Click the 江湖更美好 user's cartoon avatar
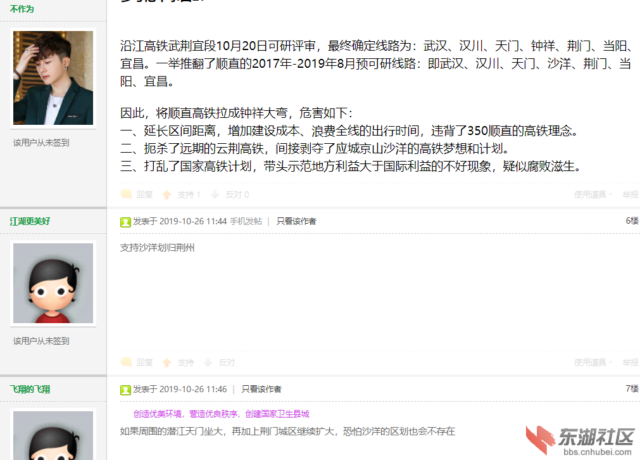640x460 pixels. coord(53,283)
